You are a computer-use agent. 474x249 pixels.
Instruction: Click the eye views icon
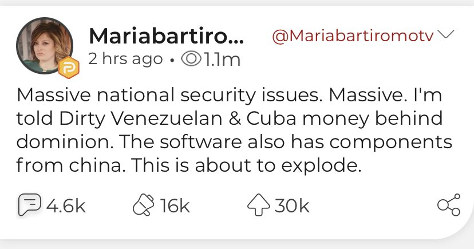(x=189, y=59)
